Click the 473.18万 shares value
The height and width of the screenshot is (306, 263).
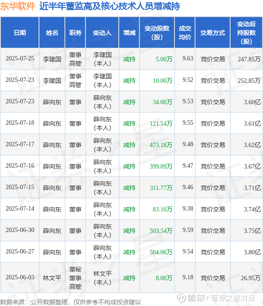click(161, 145)
